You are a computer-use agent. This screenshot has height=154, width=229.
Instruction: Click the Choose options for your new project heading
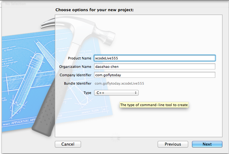click(94, 10)
